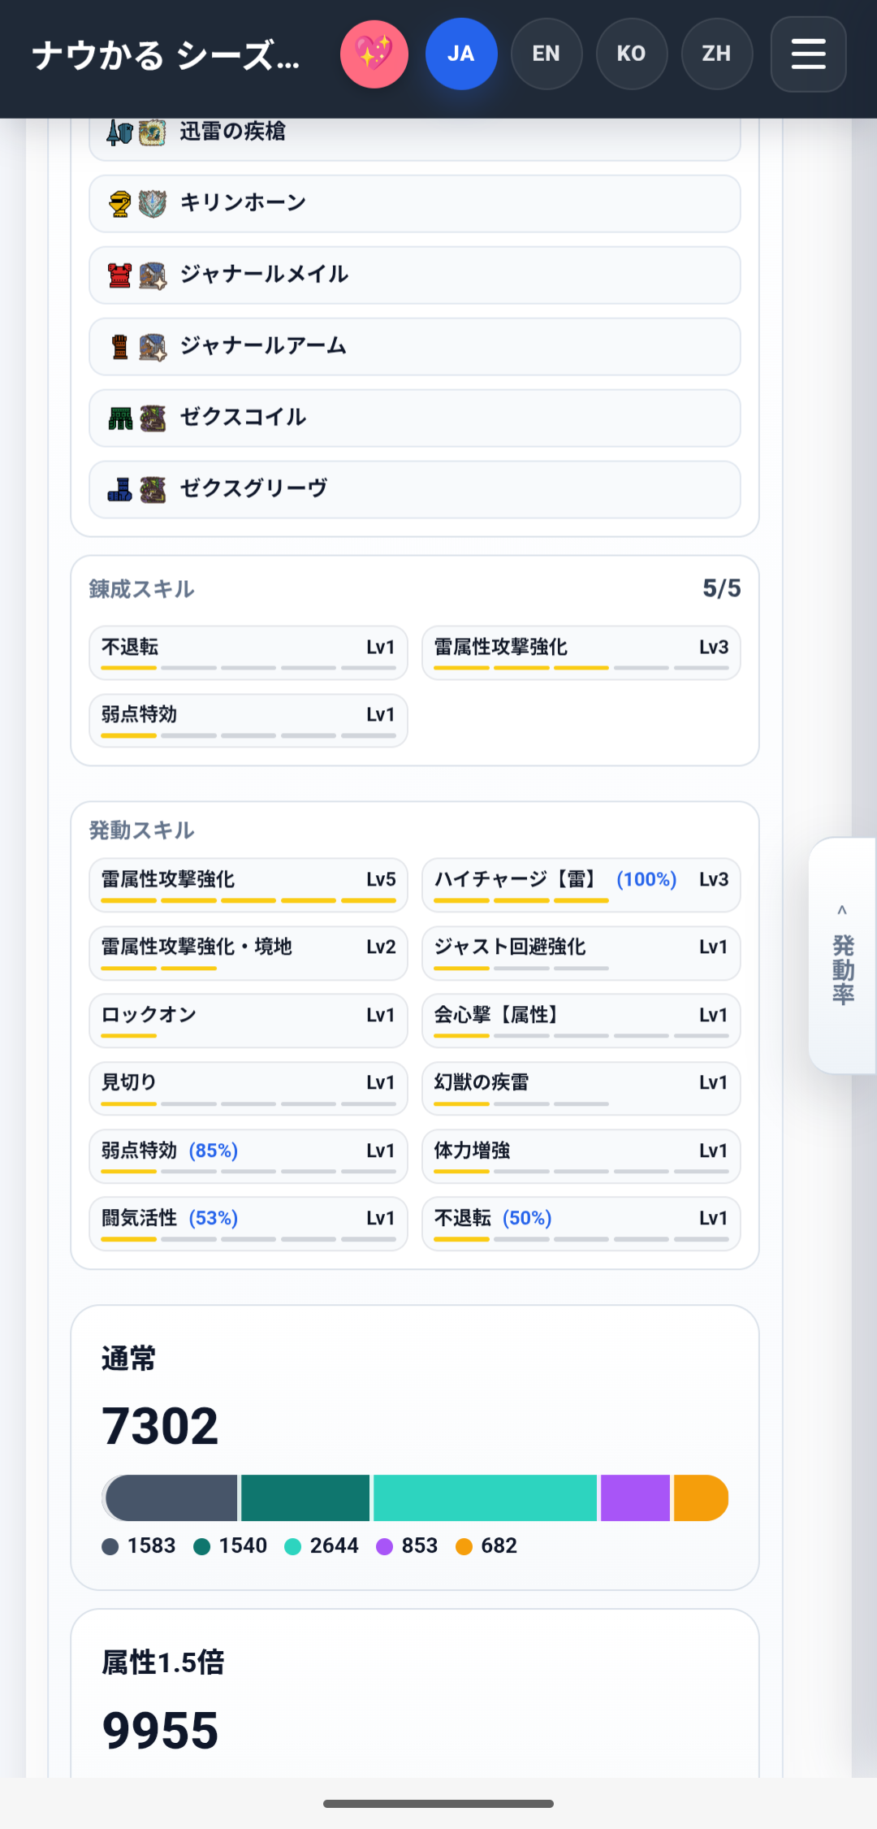Open the 雷属性攻撃強化 Lv3 smelting skill
Screen dimensions: 877x1829
(x=581, y=652)
